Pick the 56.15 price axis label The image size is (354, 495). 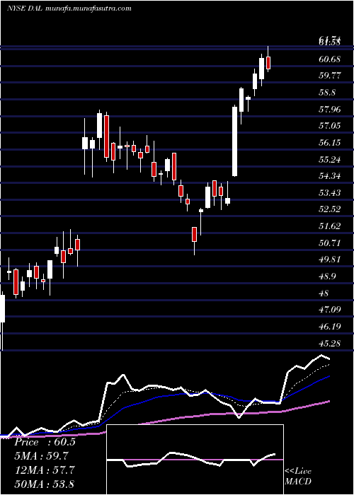(x=330, y=143)
